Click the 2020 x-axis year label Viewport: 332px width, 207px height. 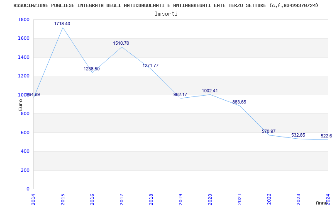[210, 199]
